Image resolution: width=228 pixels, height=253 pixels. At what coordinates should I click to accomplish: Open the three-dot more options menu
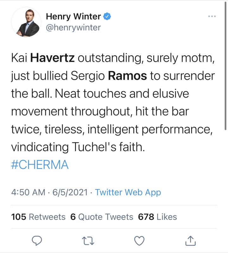tap(211, 16)
